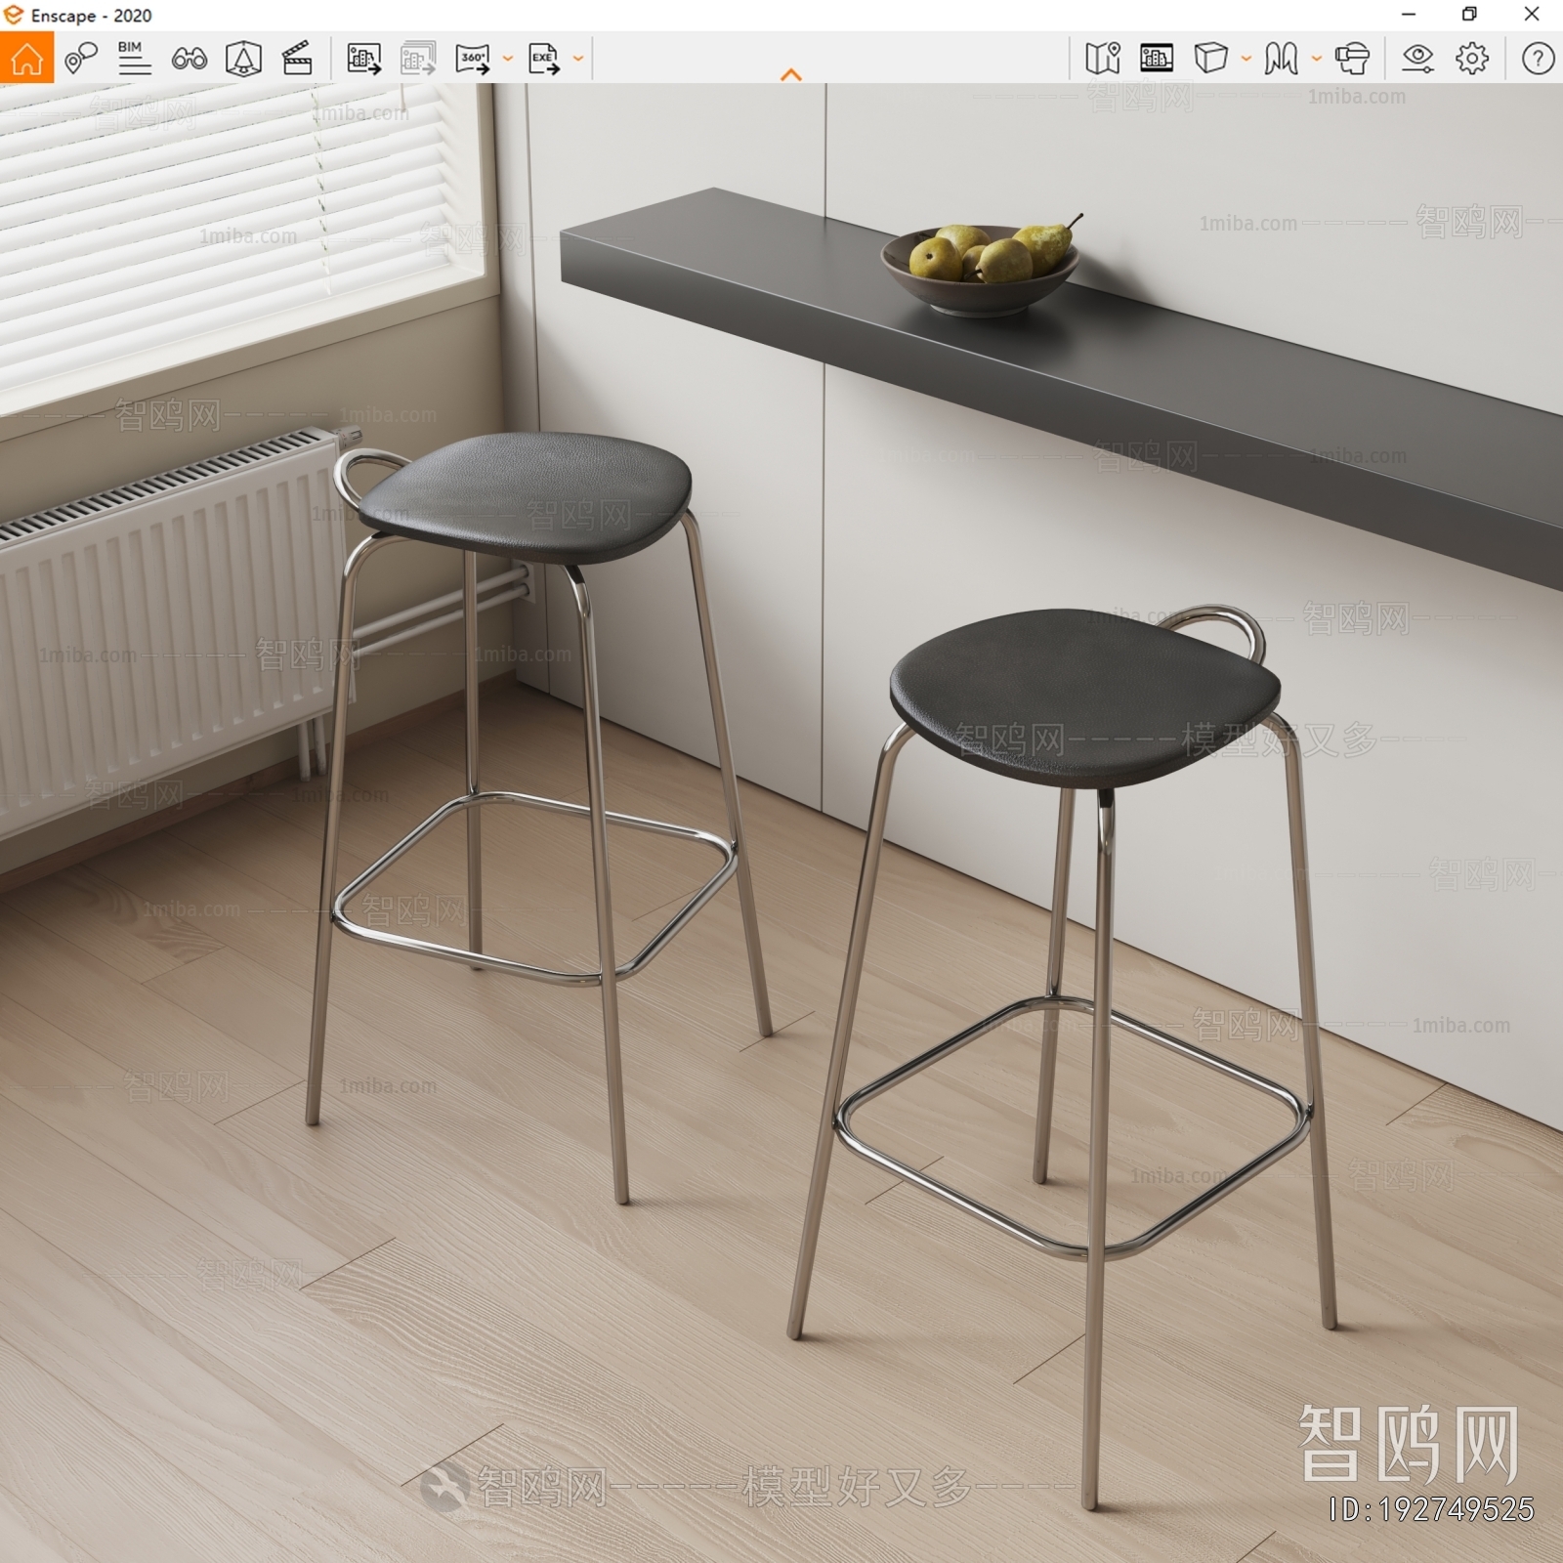Restore down the Enscape window
Image resolution: width=1563 pixels, height=1563 pixels.
pos(1469,15)
